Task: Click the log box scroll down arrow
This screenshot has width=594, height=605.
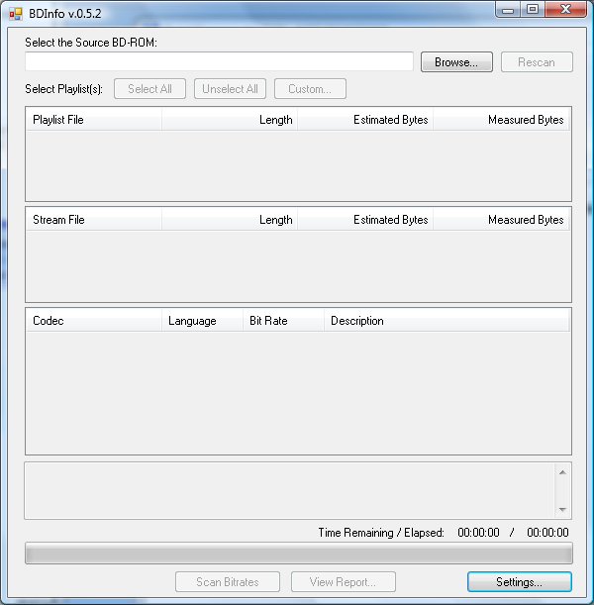Action: tap(562, 509)
